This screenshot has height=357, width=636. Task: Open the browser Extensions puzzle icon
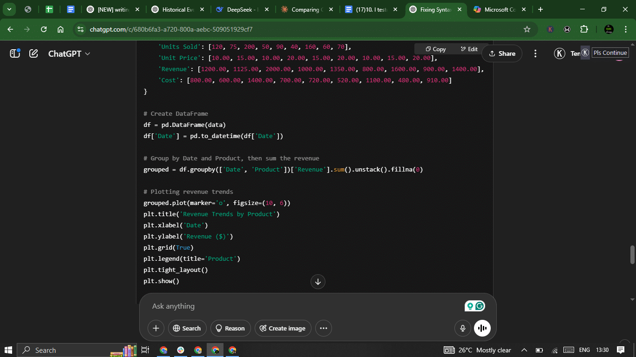click(x=584, y=29)
